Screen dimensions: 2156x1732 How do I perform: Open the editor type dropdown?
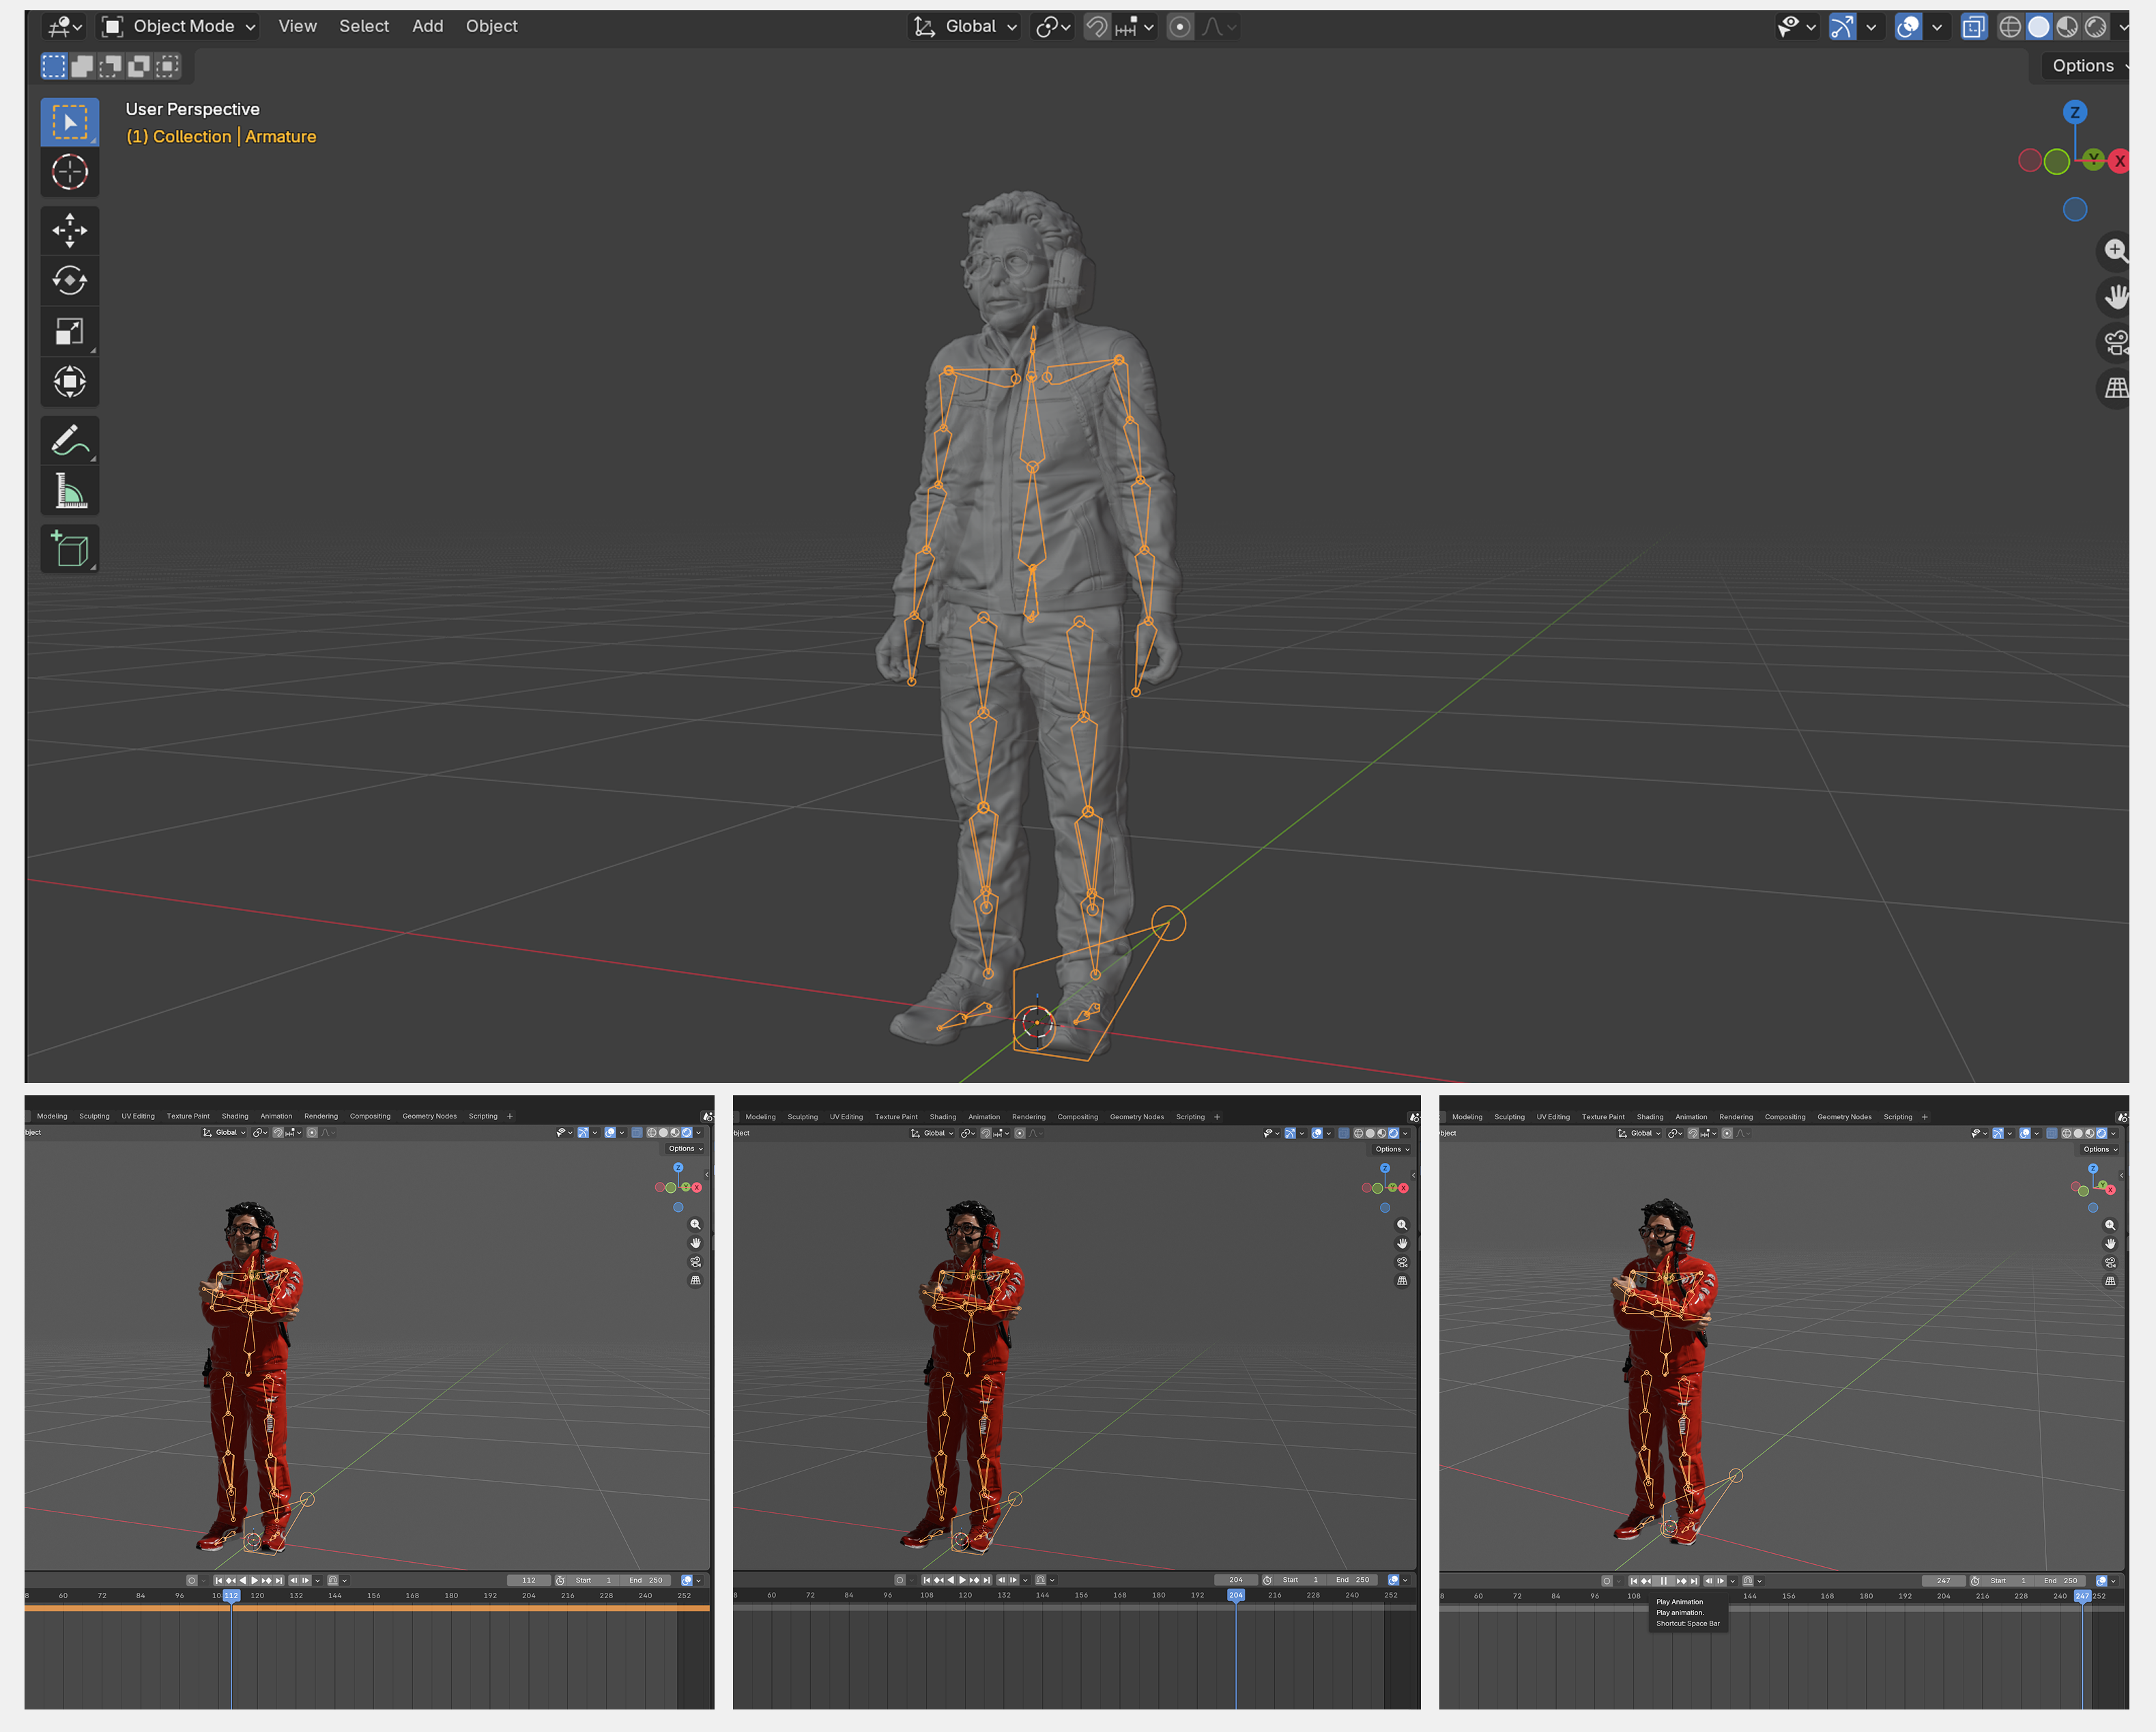[x=65, y=27]
